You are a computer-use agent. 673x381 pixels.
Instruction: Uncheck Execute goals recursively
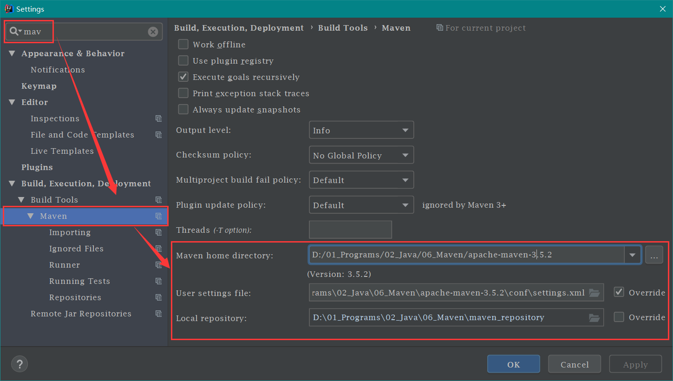[x=183, y=77]
